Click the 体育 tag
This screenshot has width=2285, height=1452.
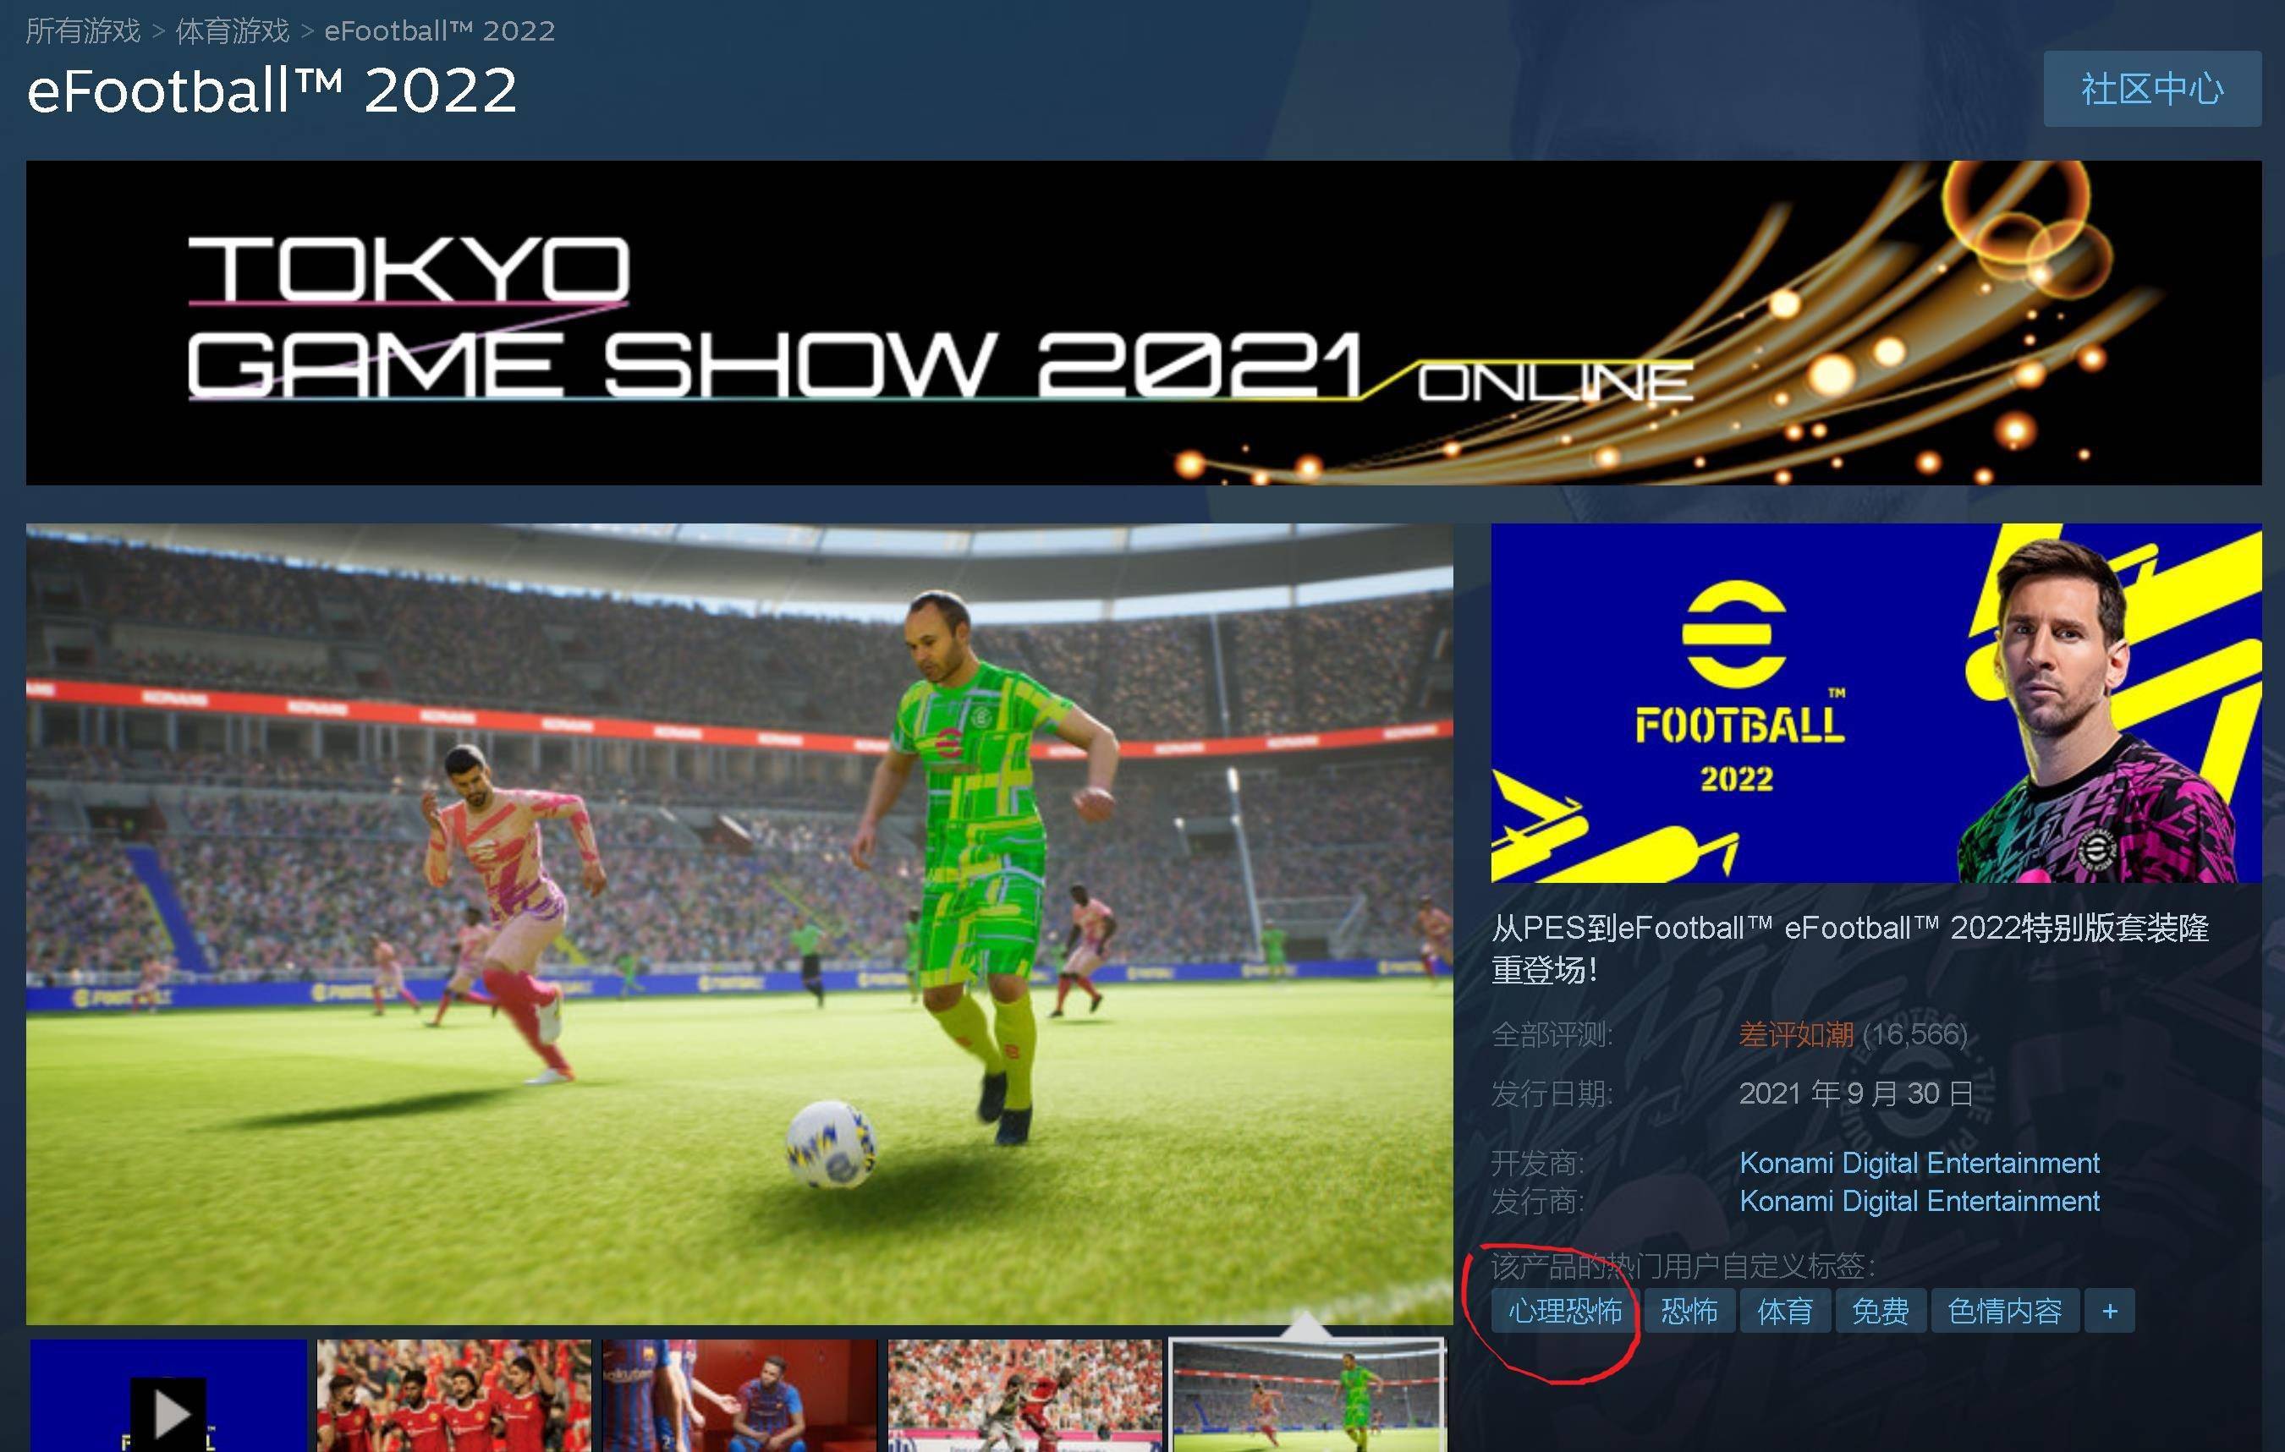(x=1785, y=1311)
